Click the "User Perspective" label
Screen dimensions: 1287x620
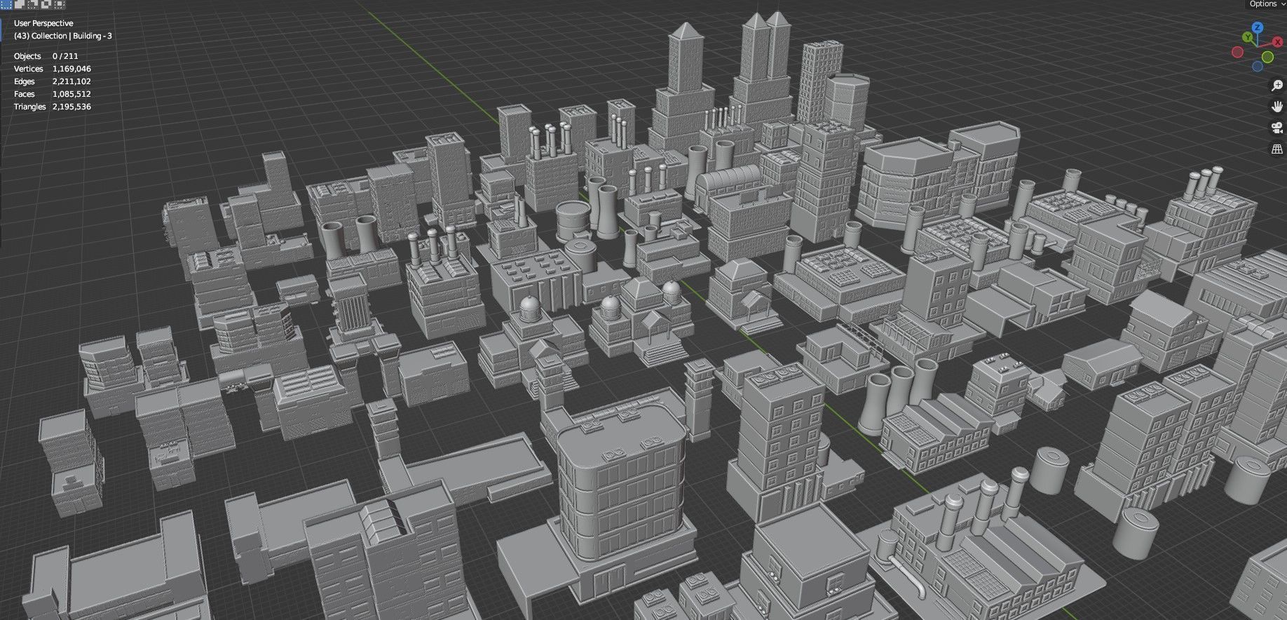[x=43, y=23]
